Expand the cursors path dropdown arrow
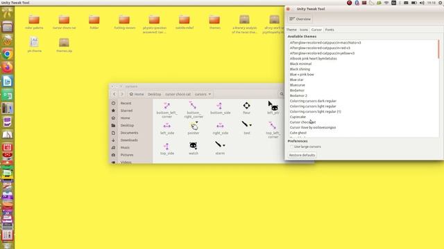This screenshot has height=249, width=444. [210, 94]
